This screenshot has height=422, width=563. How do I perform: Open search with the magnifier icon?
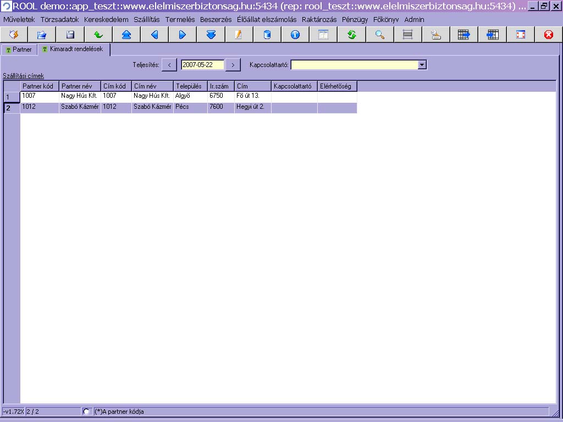coord(379,35)
